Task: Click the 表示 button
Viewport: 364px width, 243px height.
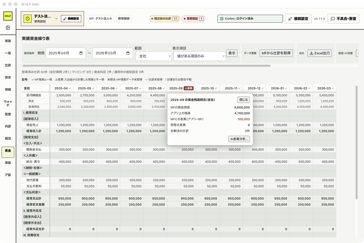Action: click(232, 53)
